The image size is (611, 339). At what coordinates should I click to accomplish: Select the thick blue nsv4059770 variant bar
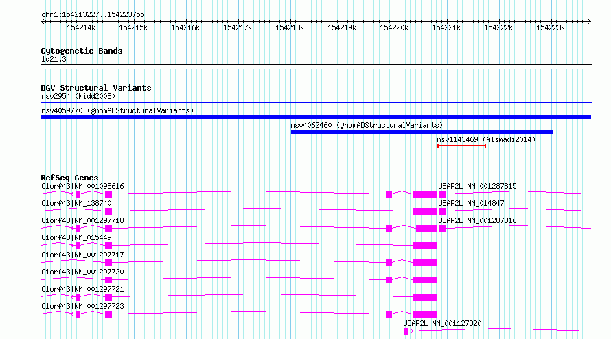(316, 117)
